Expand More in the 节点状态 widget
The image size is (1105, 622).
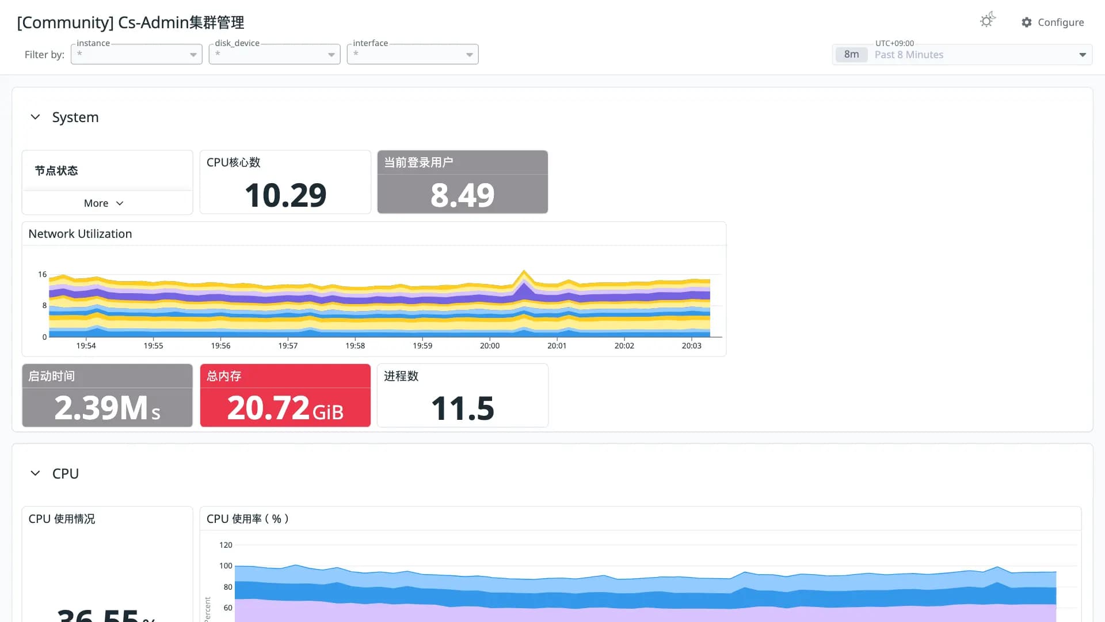104,203
